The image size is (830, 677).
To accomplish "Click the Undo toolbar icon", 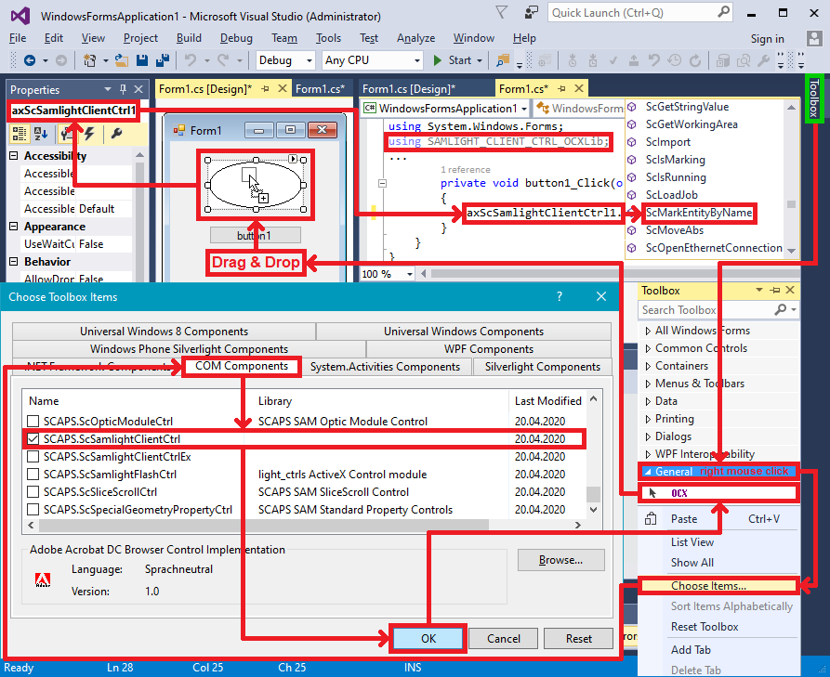I will [191, 60].
